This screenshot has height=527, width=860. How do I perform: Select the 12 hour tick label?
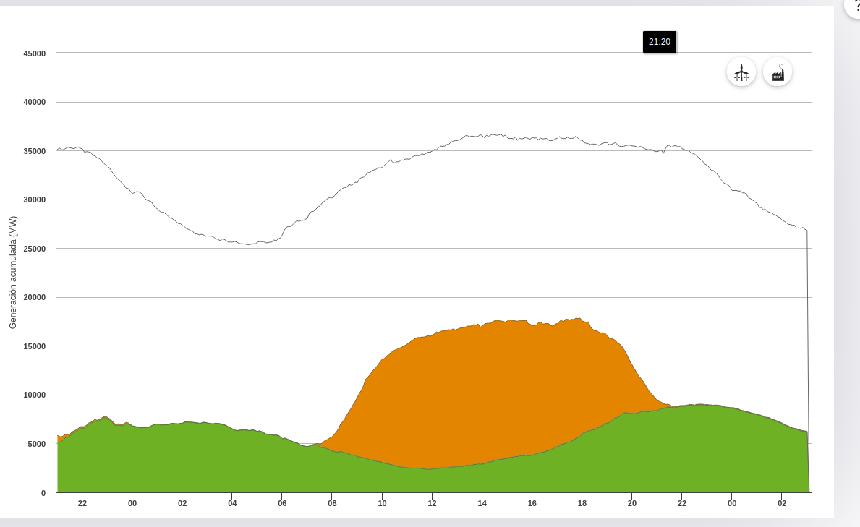[432, 503]
